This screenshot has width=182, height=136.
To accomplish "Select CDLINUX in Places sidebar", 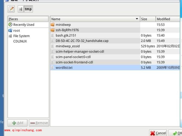I will [x=20, y=41].
